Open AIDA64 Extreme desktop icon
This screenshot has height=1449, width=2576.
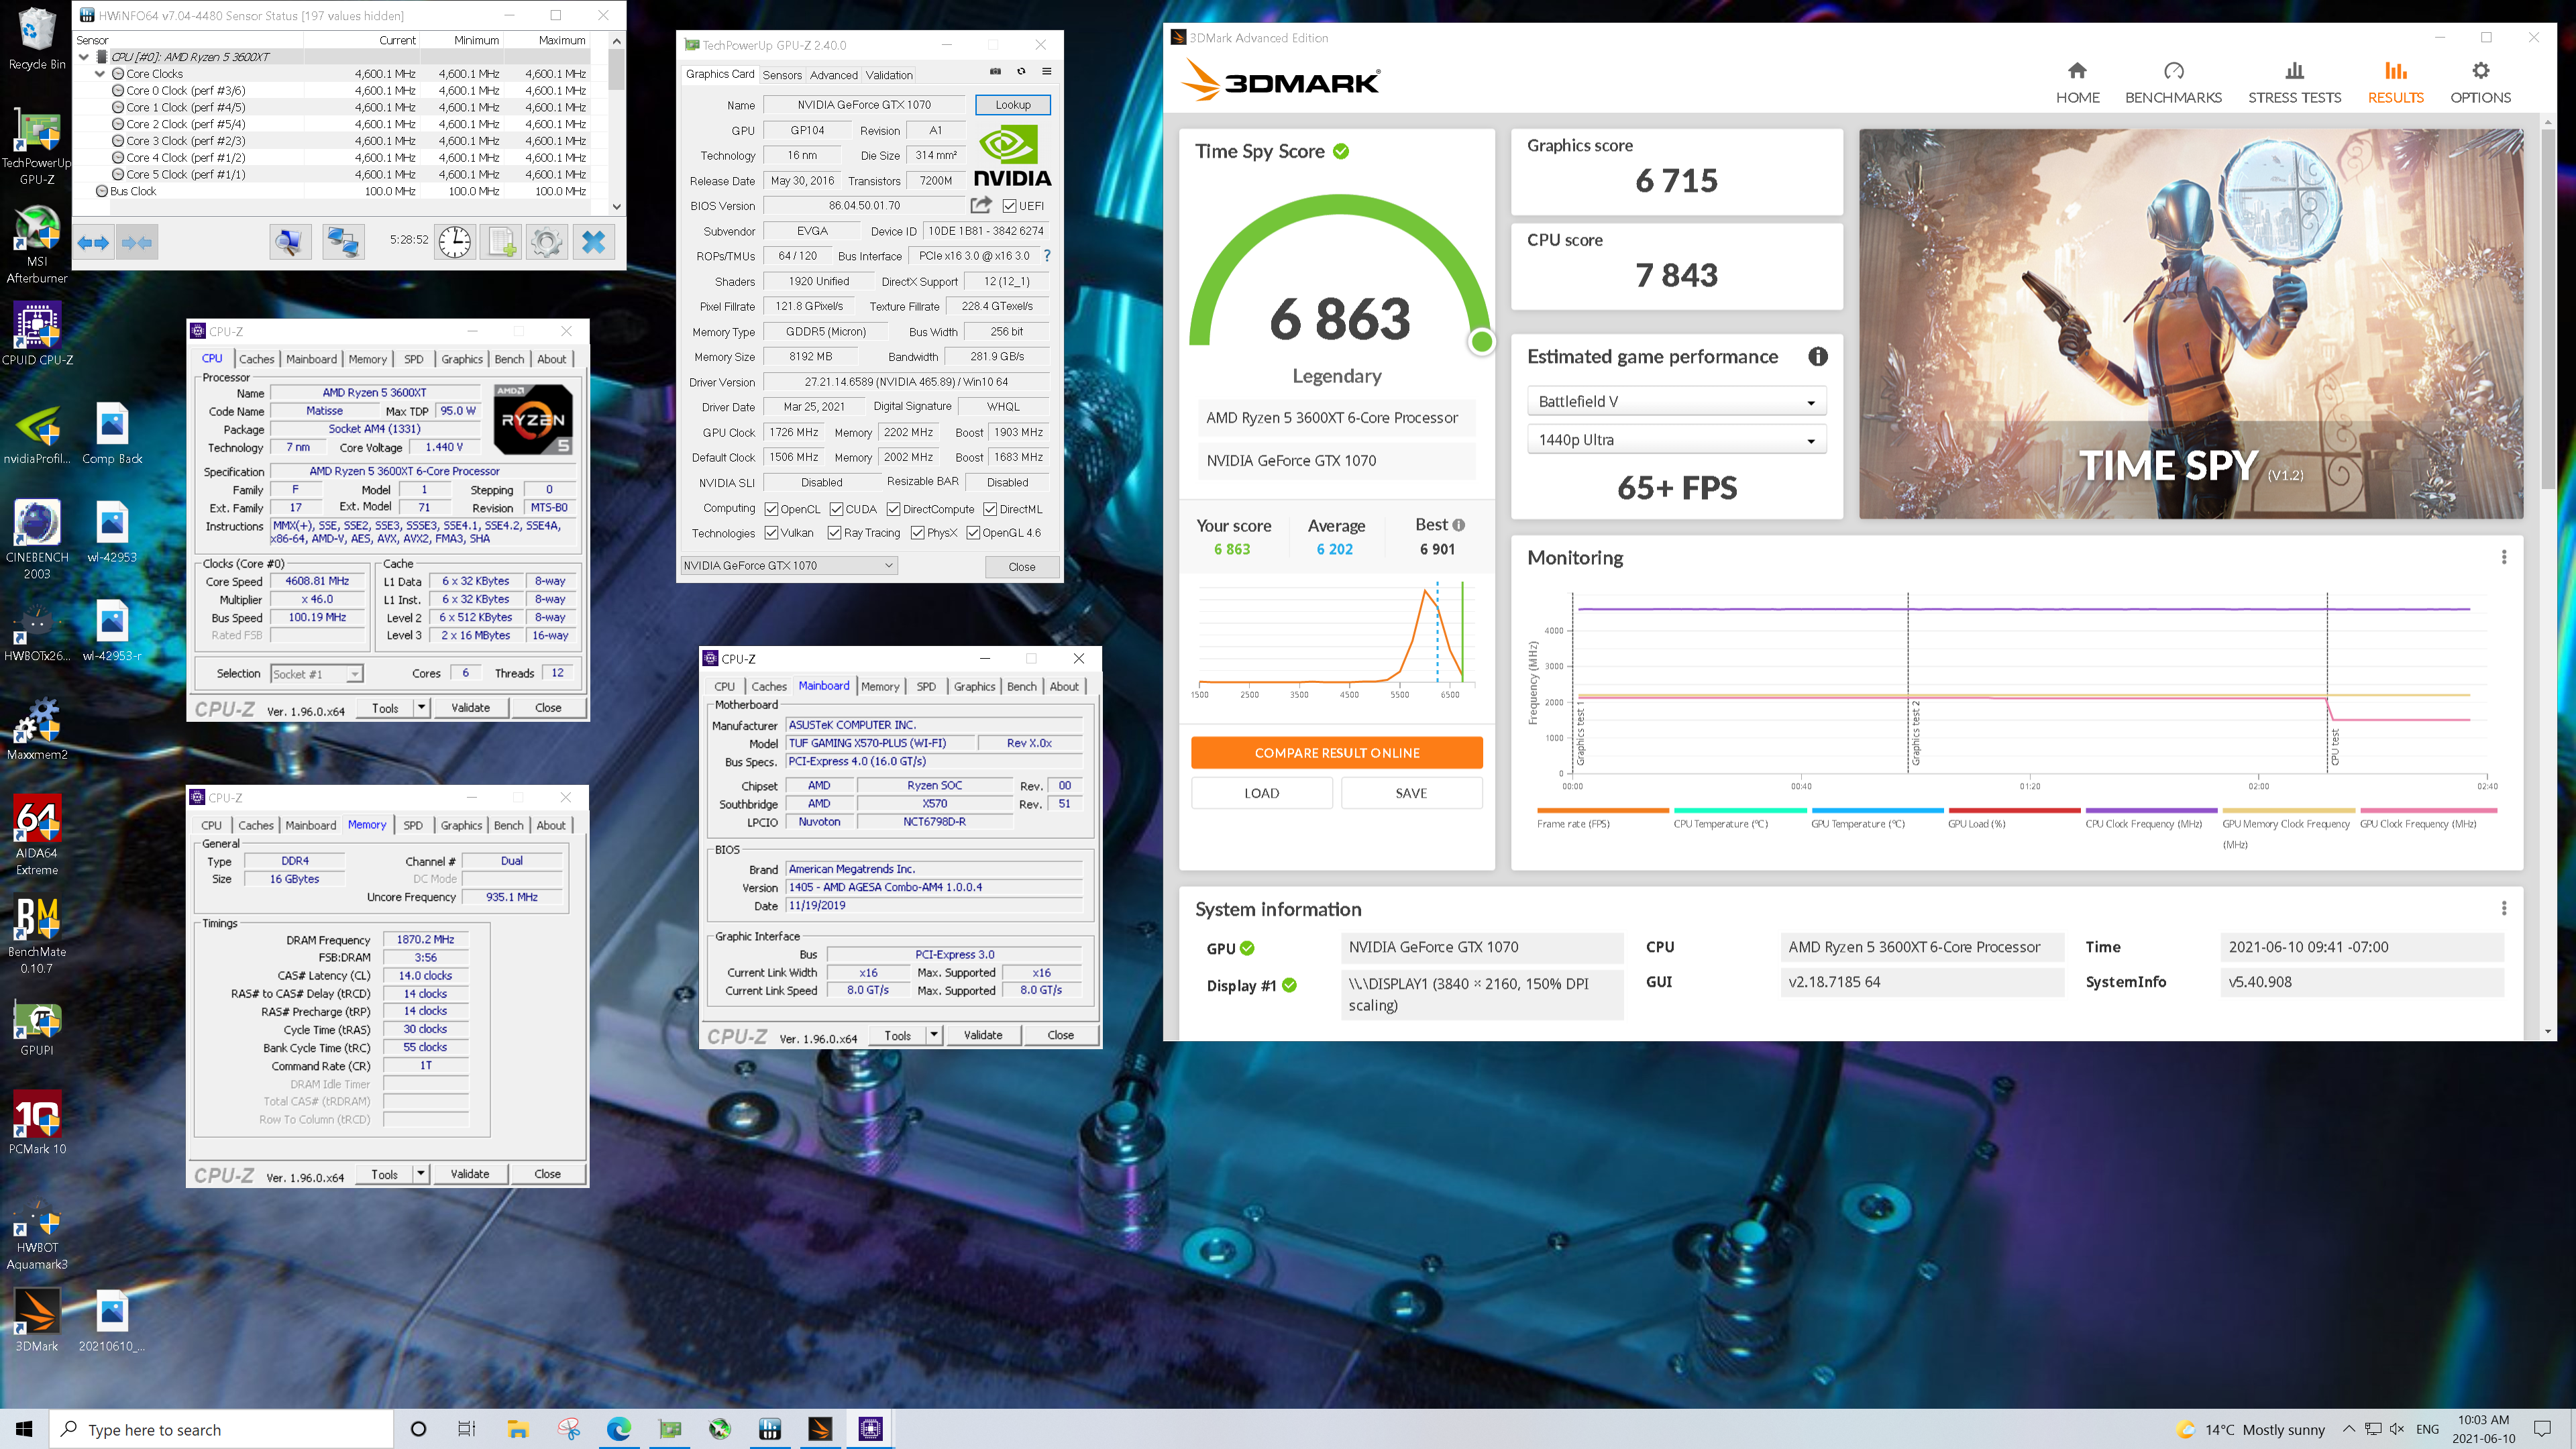coord(37,835)
